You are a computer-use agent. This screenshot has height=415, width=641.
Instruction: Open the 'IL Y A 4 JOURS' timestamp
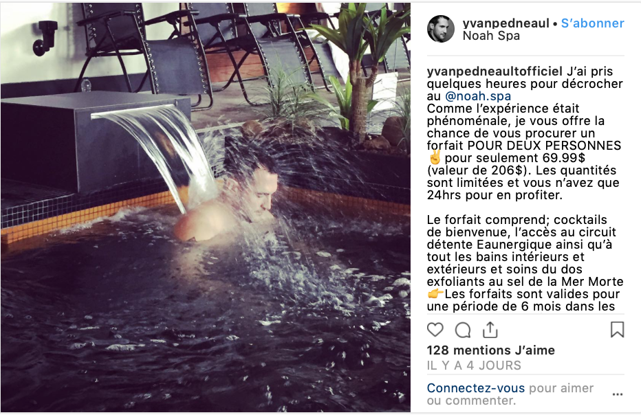474,365
